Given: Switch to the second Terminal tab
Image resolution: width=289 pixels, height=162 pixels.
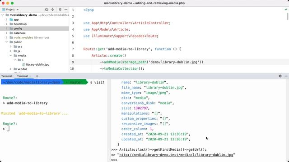Looking at the screenshot, I should coord(22,76).
